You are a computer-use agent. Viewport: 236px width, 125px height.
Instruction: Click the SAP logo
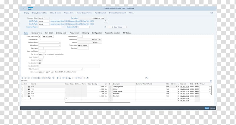[30, 9]
